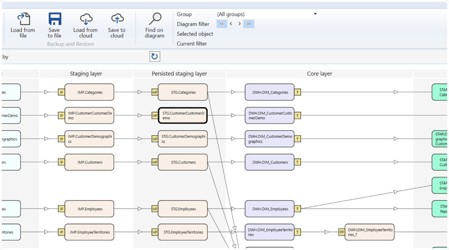Viewport: 449px width, 250px height.
Task: Click the Load from cloud icon
Action: point(86,19)
